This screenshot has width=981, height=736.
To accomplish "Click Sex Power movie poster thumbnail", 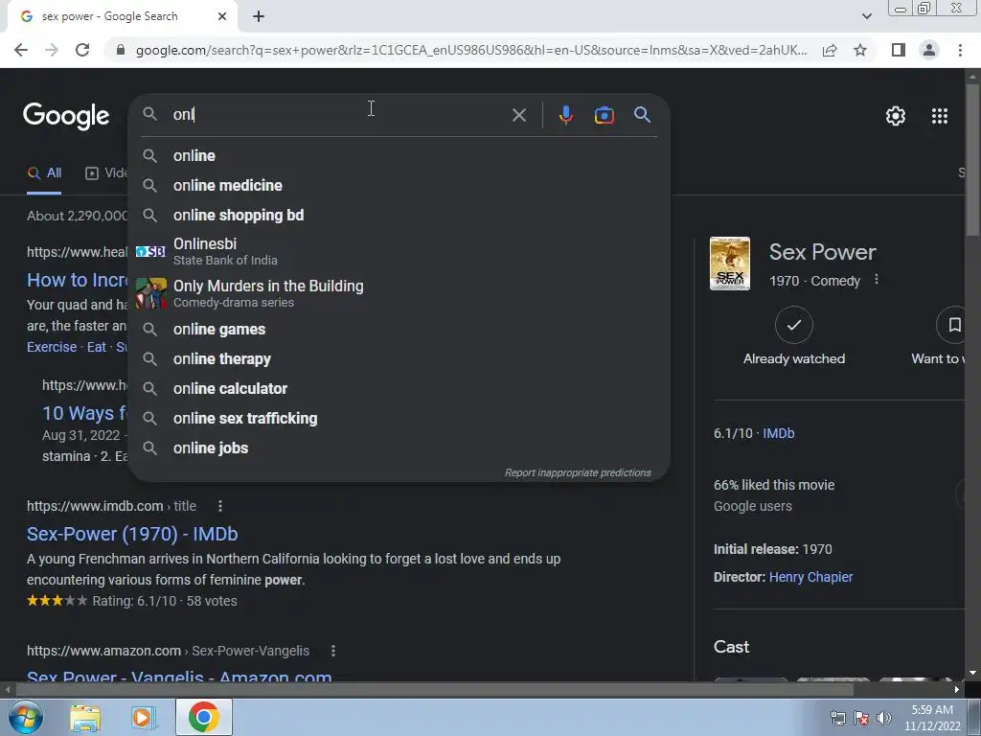I will click(x=729, y=264).
